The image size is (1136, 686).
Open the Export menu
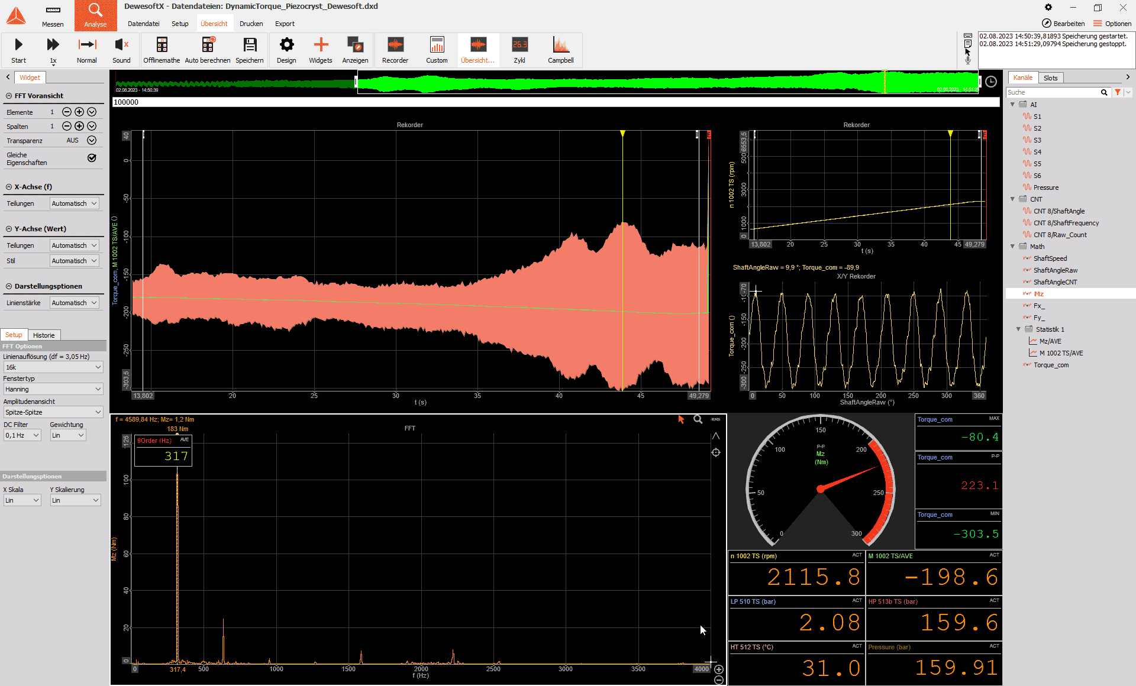285,24
